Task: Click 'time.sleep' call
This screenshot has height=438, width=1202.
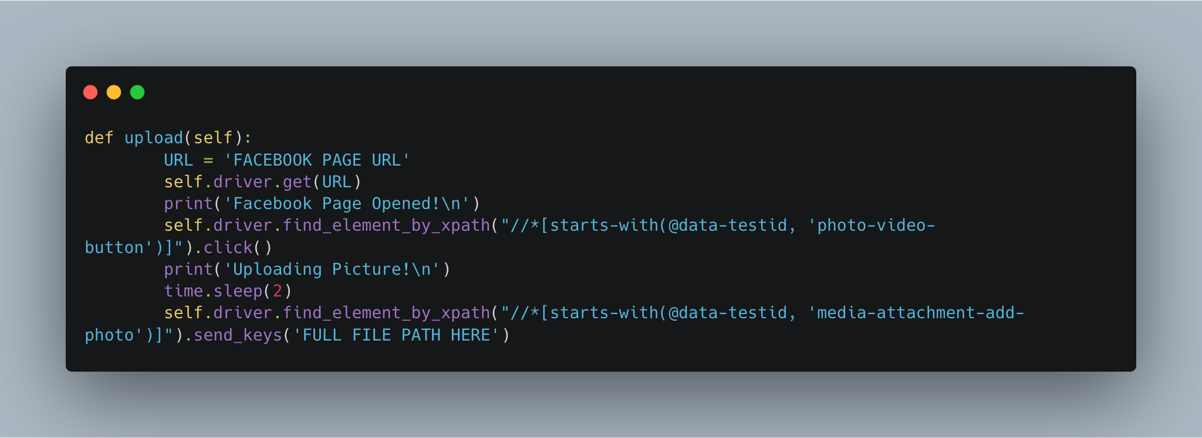Action: (213, 291)
